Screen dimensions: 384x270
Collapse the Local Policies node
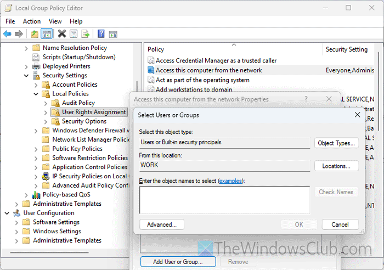[x=36, y=94]
